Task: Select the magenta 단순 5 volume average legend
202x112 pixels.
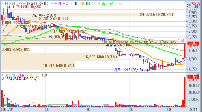Action: 23,75
